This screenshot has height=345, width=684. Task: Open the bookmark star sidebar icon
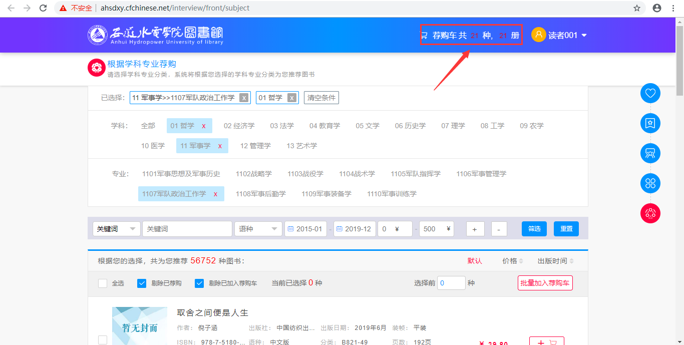tap(650, 123)
